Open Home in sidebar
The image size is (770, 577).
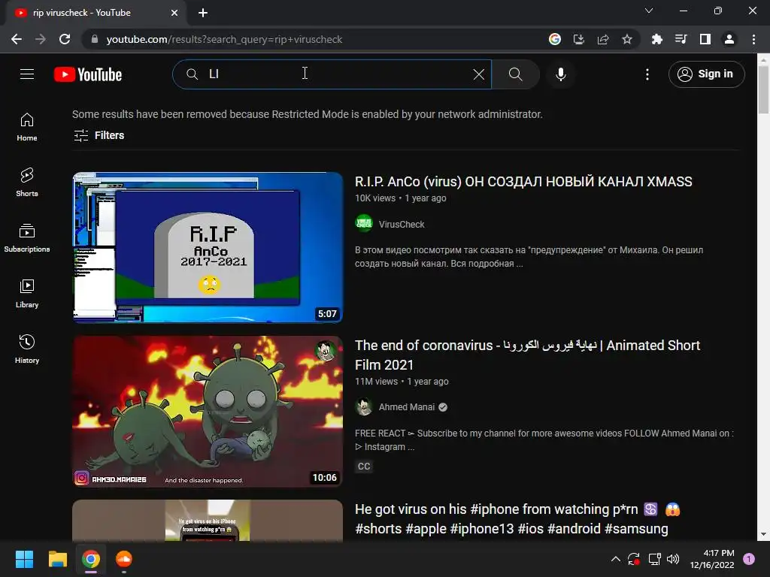pos(27,127)
